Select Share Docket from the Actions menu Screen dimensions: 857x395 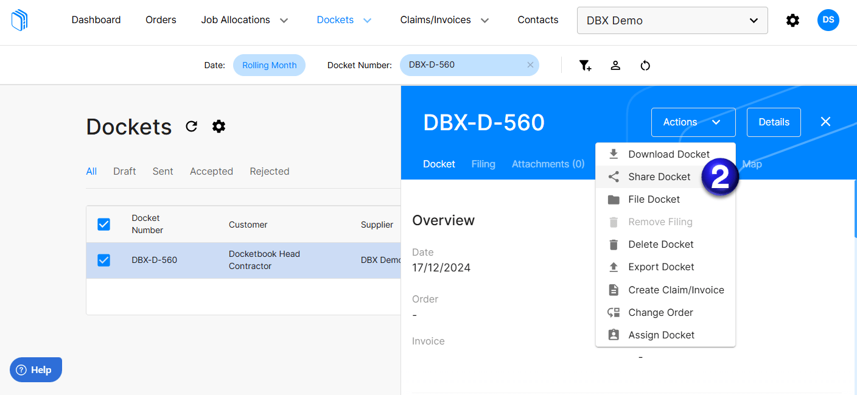659,177
